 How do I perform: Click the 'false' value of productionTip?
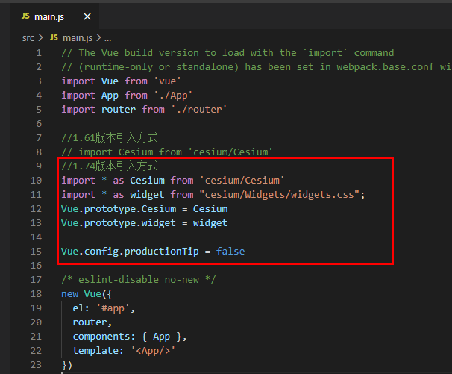[x=230, y=252]
